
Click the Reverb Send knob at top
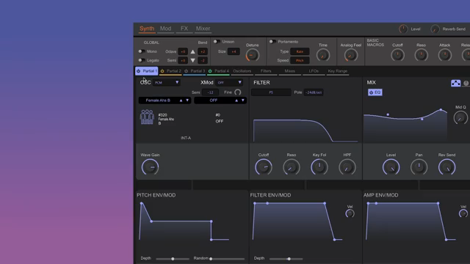point(435,29)
